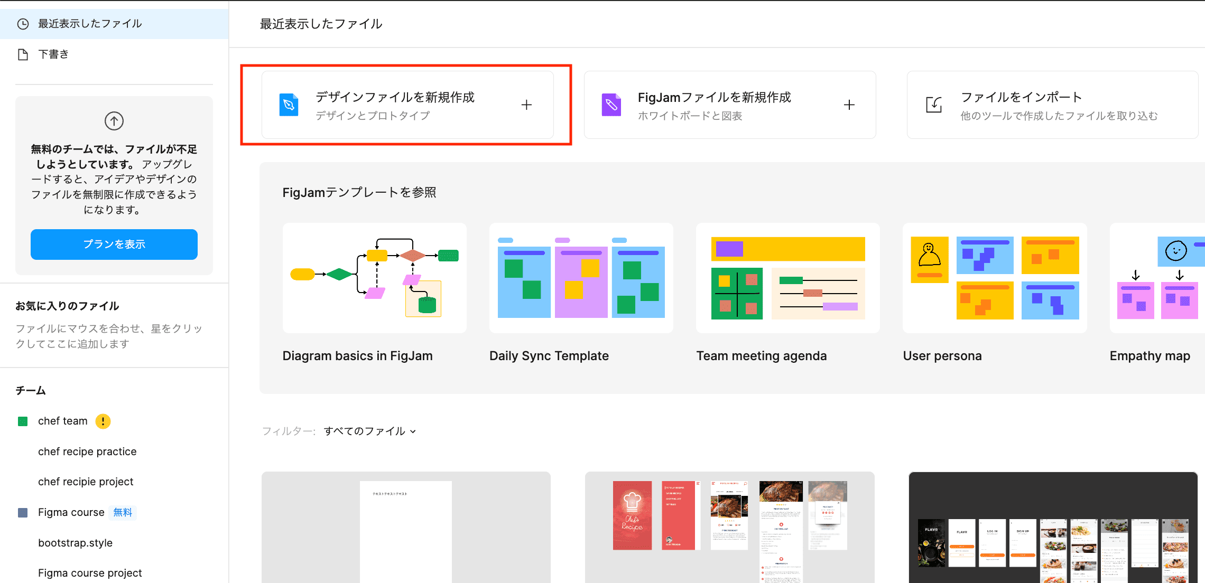Open the dark FLAVR app screens file

[1053, 528]
